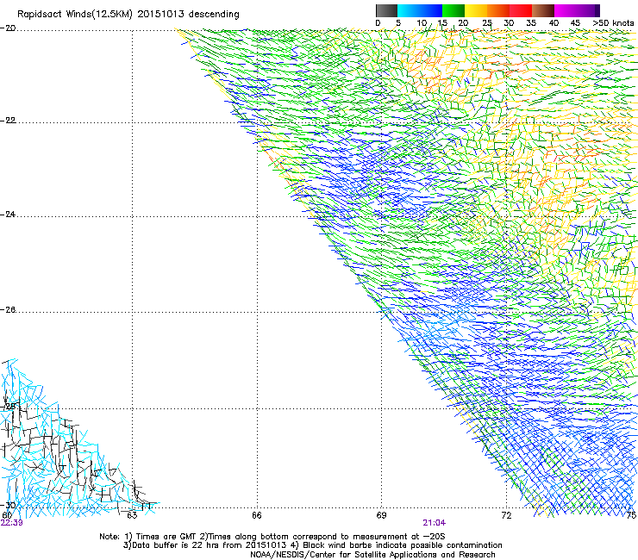Click the magenta 40-45 knots legend segment
Screen dimensions: 638x560
pos(566,10)
